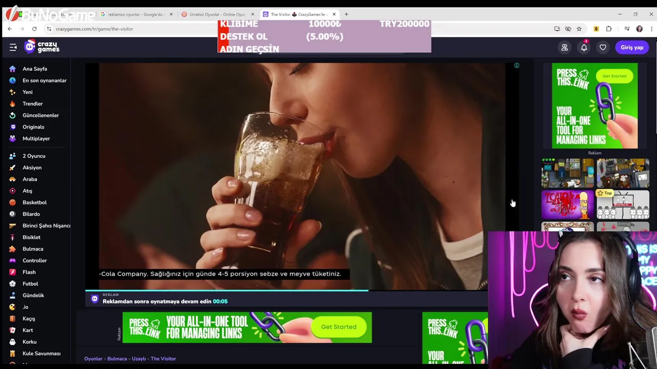Switch to Ücretsiz Oyunlar tab
Image resolution: width=657 pixels, height=369 pixels.
[218, 14]
